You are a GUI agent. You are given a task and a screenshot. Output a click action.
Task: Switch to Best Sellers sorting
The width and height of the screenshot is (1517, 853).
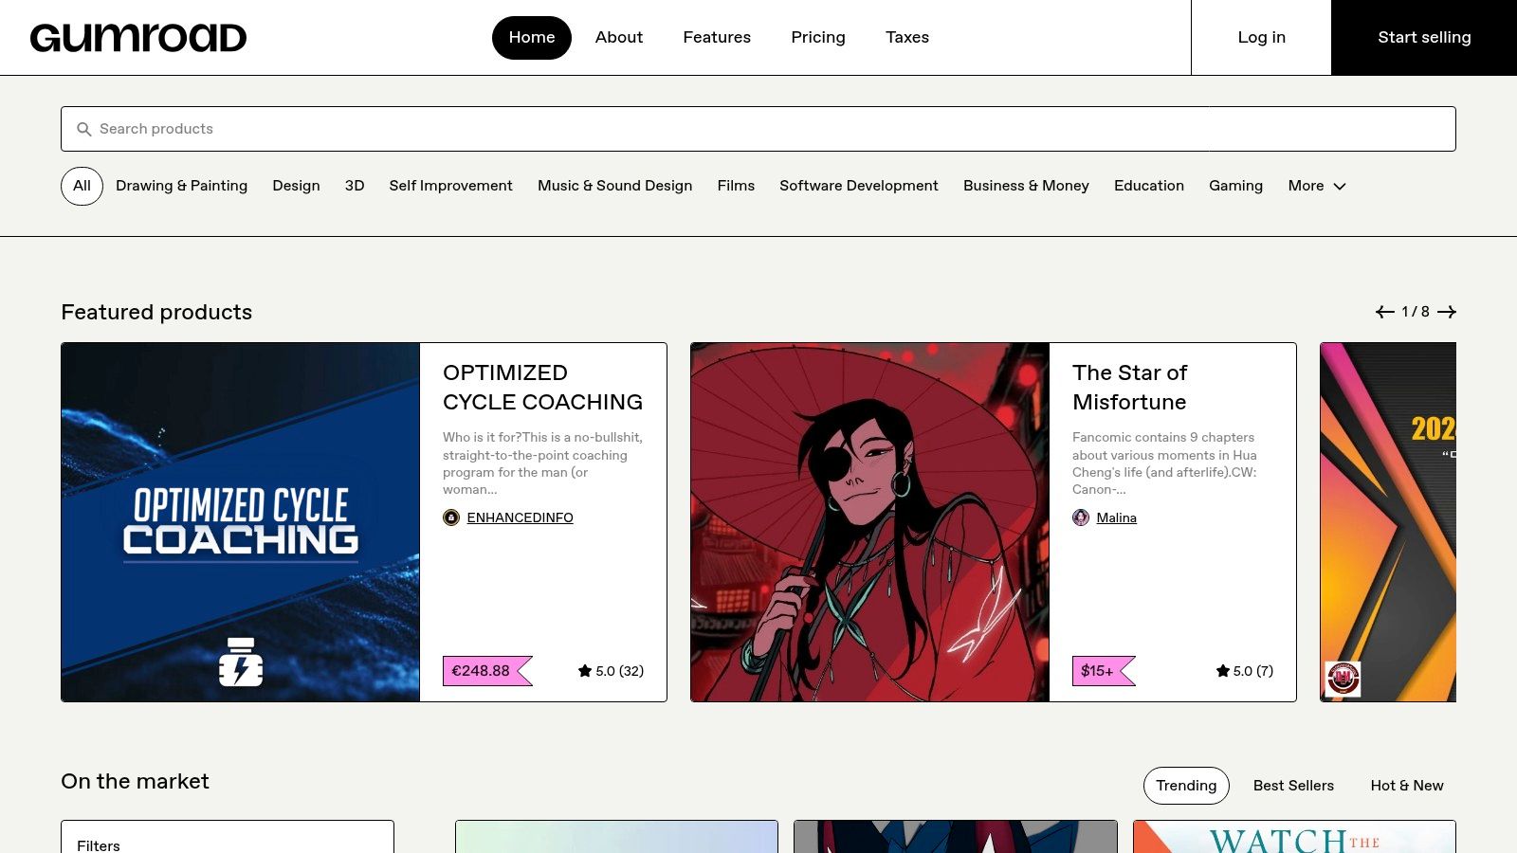pos(1293,786)
